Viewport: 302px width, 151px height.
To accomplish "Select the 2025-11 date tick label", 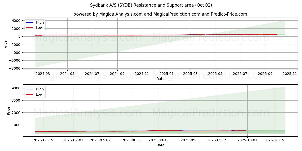I will tap(290, 74).
